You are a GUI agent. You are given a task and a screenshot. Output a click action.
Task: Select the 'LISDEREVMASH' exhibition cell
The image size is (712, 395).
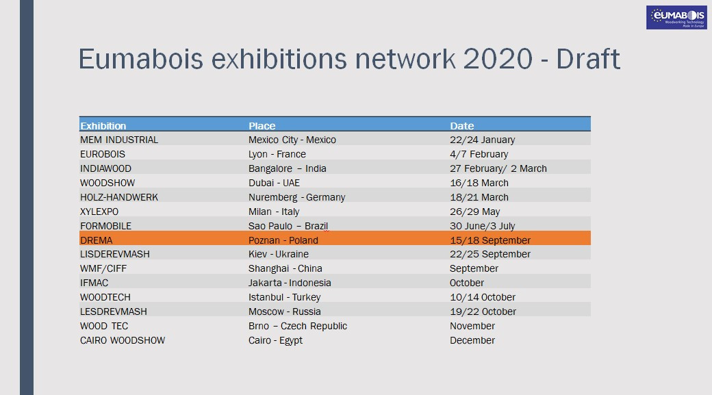click(x=115, y=254)
